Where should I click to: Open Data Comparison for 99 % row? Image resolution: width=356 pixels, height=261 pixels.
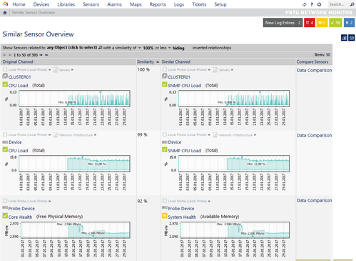[314, 135]
